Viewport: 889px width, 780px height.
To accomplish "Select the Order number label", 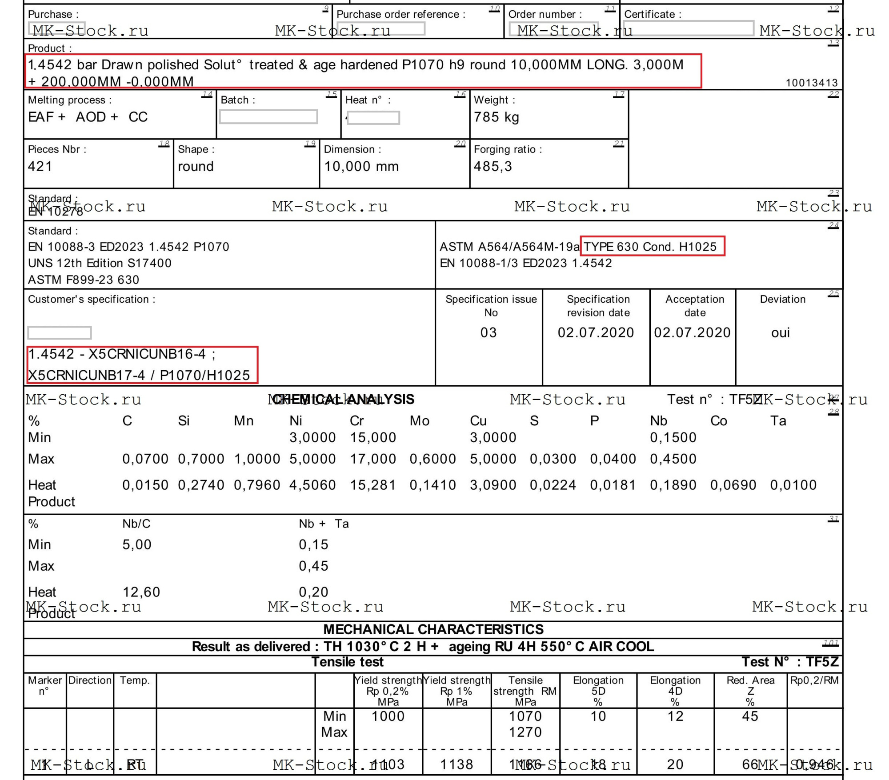I will [545, 14].
